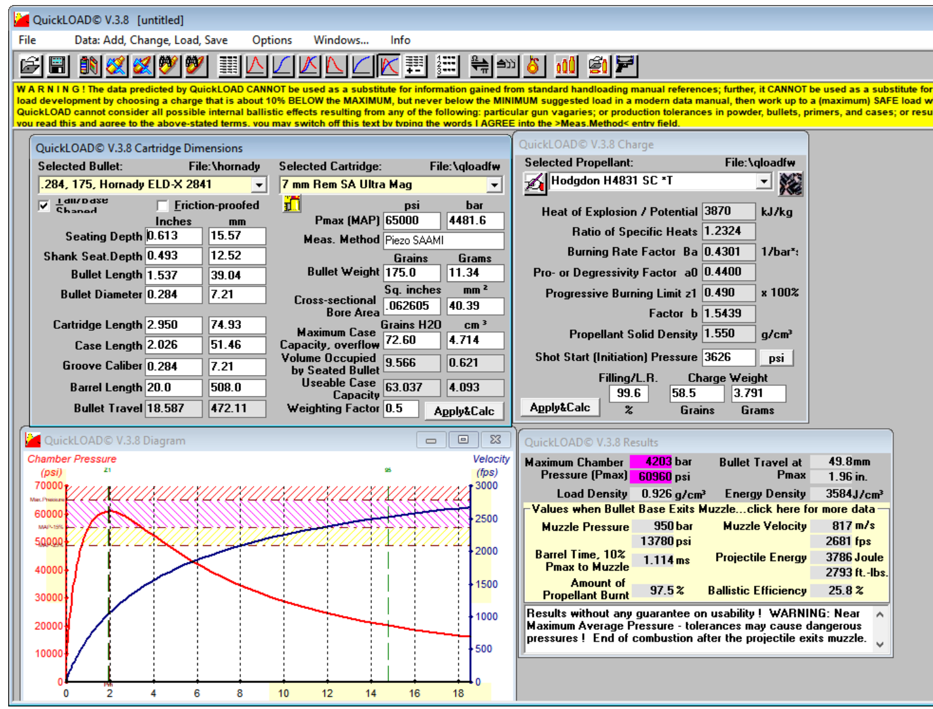Toggle the Friction-proofed checkbox
933x709 pixels.
tap(163, 206)
